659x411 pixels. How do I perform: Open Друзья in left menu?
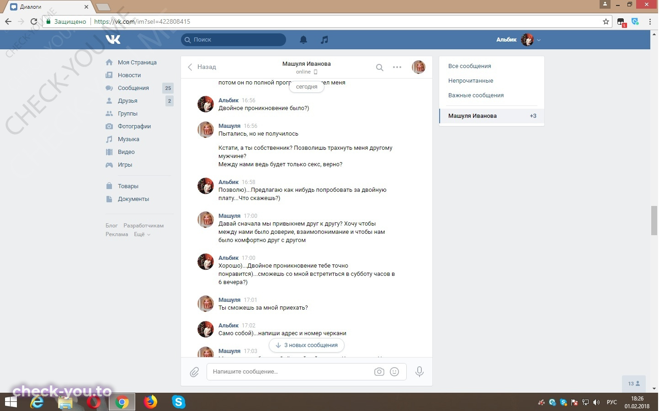[x=128, y=101]
